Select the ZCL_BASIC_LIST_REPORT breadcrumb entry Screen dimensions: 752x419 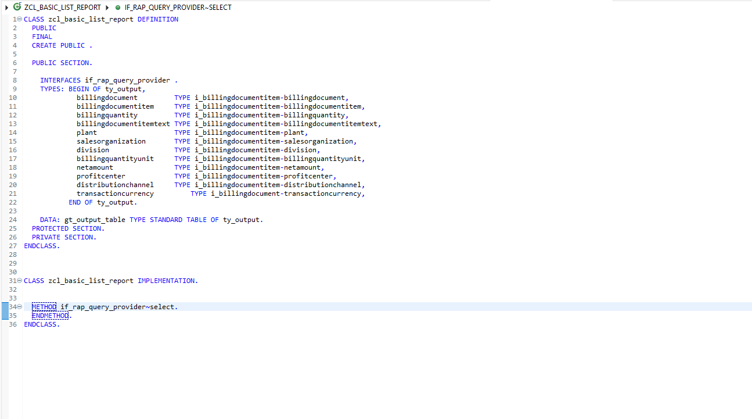63,8
